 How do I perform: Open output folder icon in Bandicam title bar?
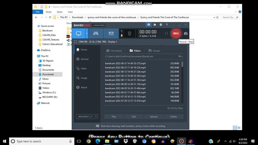pos(155,25)
